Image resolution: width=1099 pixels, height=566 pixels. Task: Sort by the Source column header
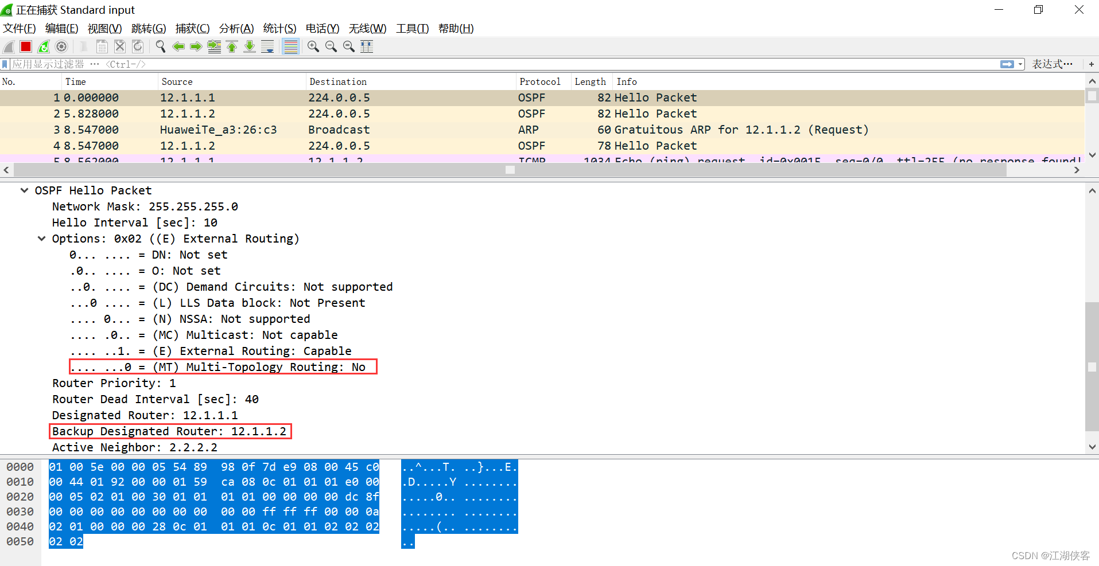(x=232, y=82)
